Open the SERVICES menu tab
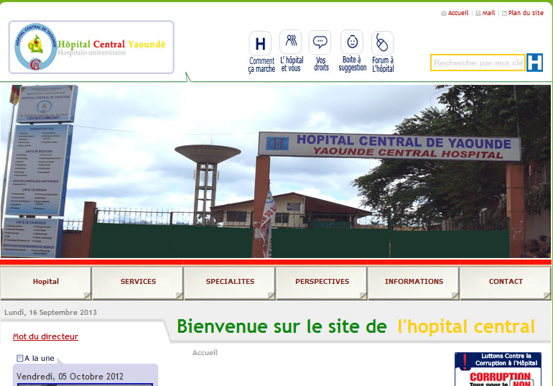Screen dimensions: 553x386 [x=138, y=283]
